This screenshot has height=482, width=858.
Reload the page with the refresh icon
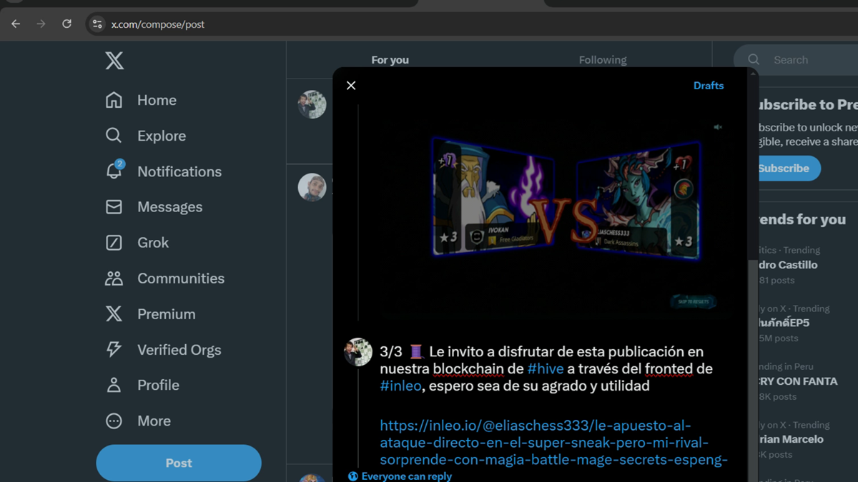66,24
